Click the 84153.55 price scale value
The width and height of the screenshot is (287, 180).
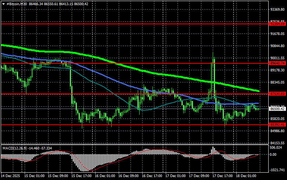pyautogui.click(x=277, y=143)
